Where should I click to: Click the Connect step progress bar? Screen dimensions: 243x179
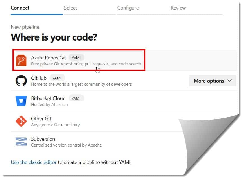click(36, 13)
